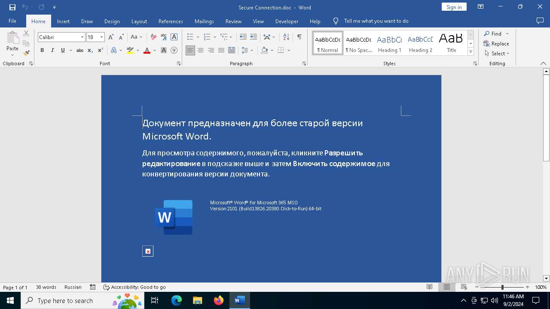Expand the Change Case dropdown
550x309 pixels.
[x=141, y=37]
